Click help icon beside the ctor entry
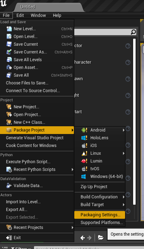This screenshot has width=144, height=249. tap(128, 46)
